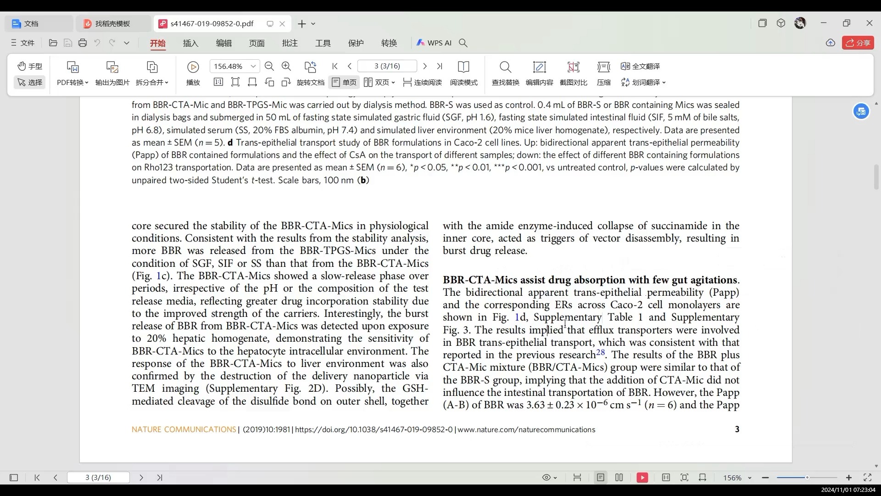Open Find and Replace (查找替换) tool

505,67
